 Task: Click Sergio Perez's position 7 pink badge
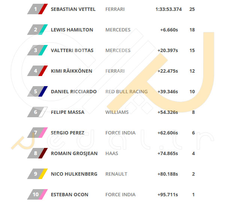tap(37, 133)
